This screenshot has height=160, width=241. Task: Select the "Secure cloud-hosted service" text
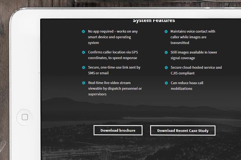tap(196, 70)
